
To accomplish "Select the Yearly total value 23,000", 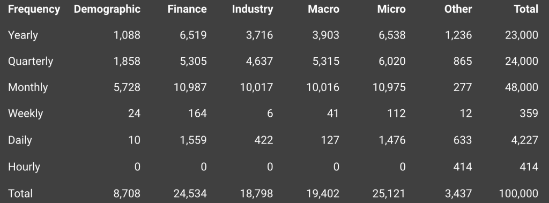I will click(522, 35).
